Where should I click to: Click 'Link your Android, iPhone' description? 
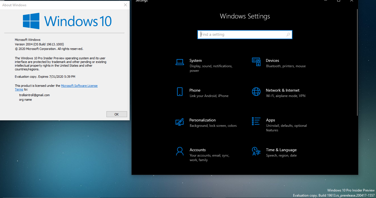point(209,96)
